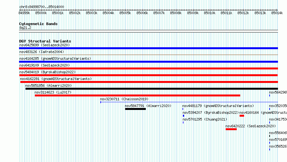Screen dimensions: 287x162
Task: Click the 85002k ruler position
Action: [75, 13]
